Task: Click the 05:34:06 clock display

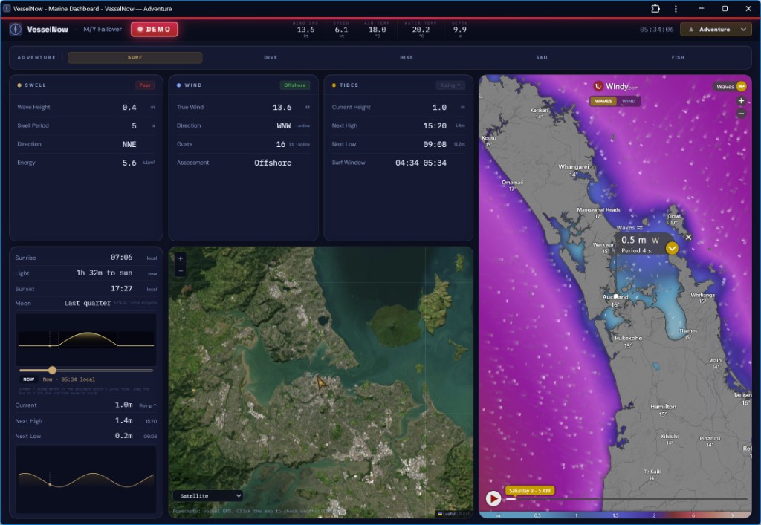Action: pos(657,30)
